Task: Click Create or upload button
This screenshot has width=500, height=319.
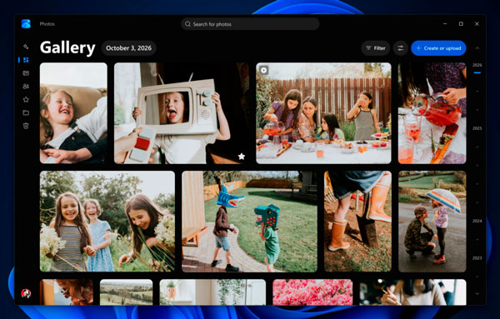Action: [x=438, y=48]
